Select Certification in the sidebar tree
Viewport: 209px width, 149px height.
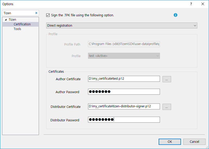click(22, 24)
